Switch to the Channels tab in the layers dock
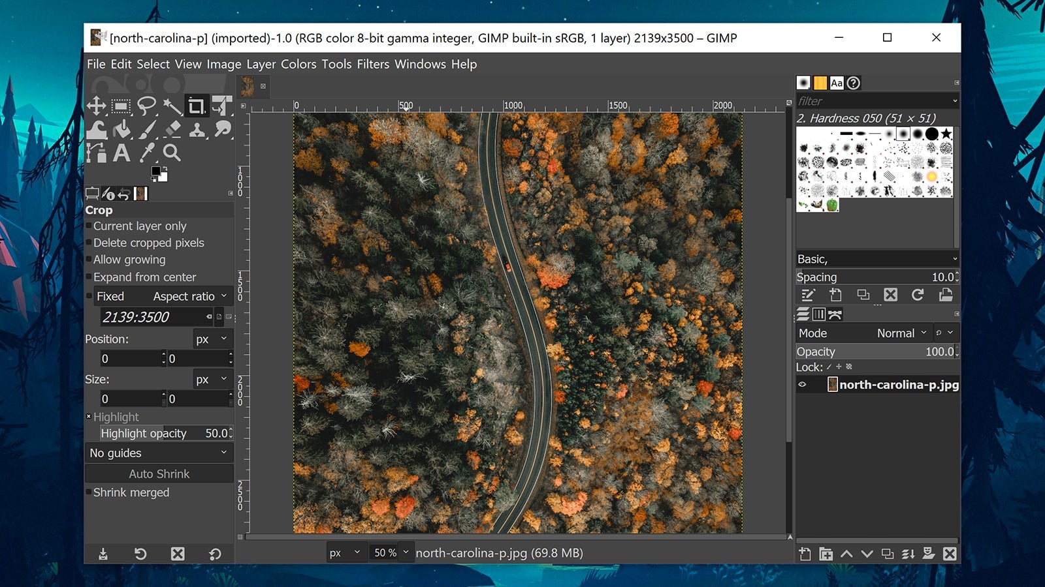Image resolution: width=1045 pixels, height=587 pixels. (819, 314)
